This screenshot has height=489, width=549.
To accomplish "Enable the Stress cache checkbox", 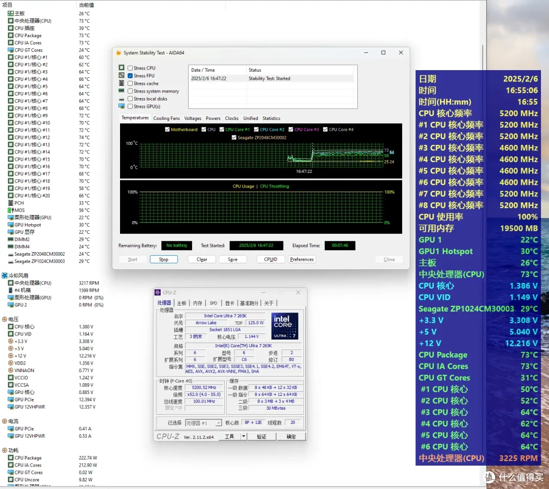I will click(130, 83).
